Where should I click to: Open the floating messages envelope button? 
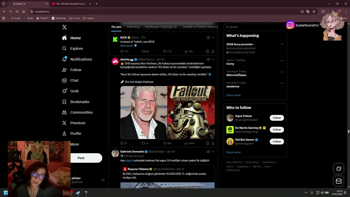pos(339,181)
